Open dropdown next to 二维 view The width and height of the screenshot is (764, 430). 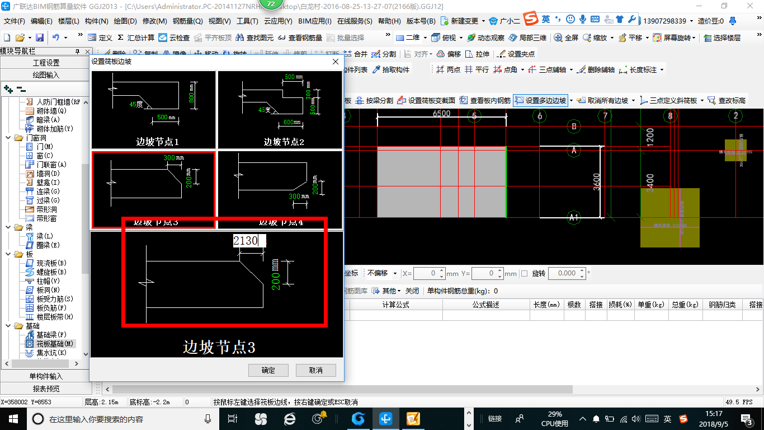coord(425,38)
